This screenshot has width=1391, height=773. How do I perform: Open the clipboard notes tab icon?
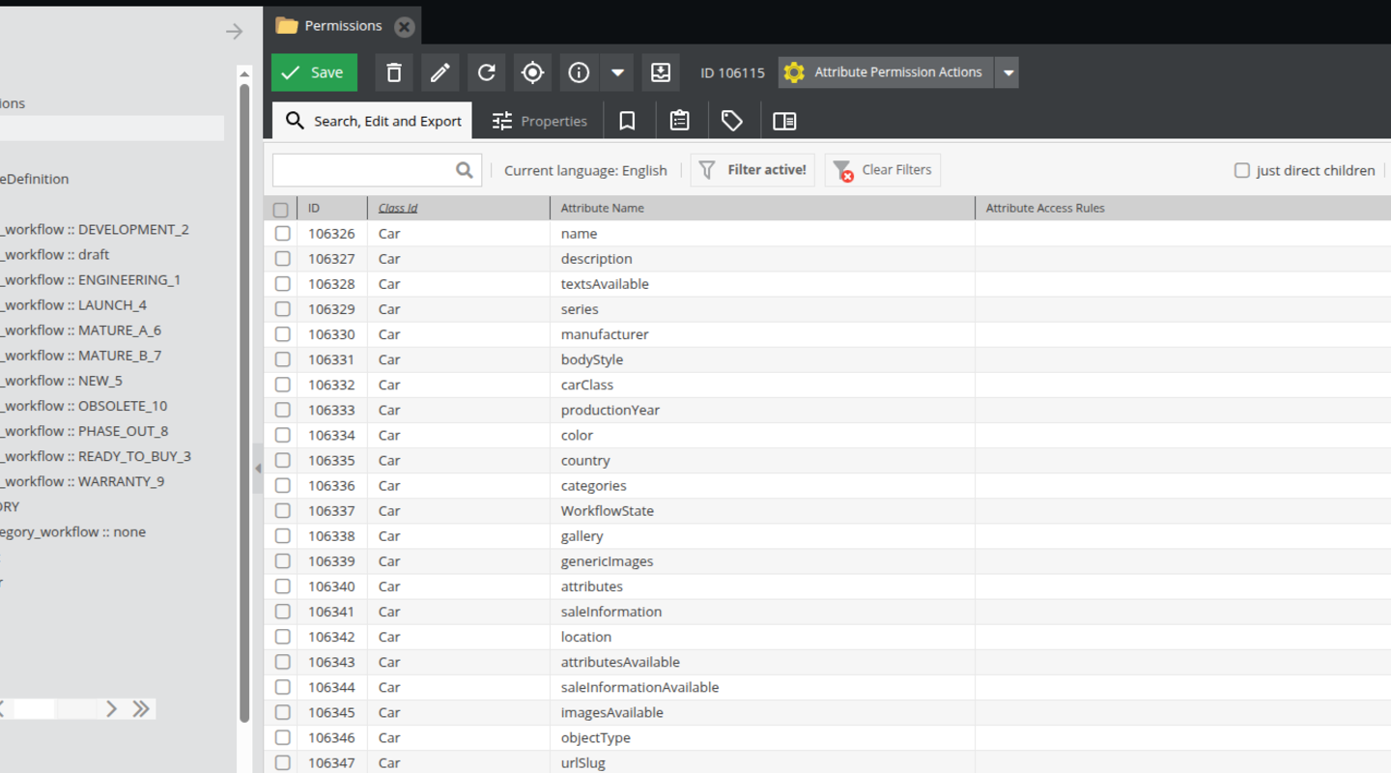coord(680,121)
